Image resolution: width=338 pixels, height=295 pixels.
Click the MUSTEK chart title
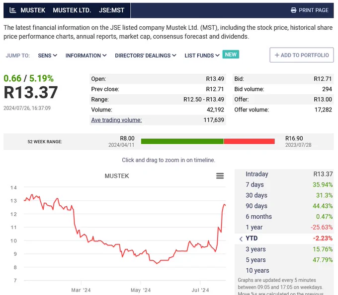click(117, 176)
